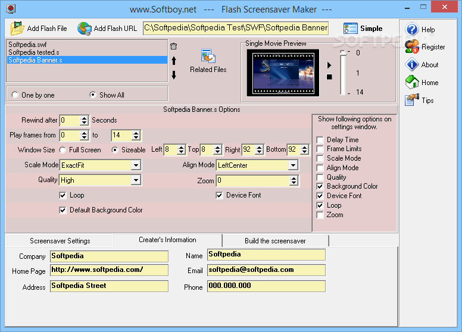Click the Bottom position spinner
The image size is (462, 332).
(x=305, y=149)
